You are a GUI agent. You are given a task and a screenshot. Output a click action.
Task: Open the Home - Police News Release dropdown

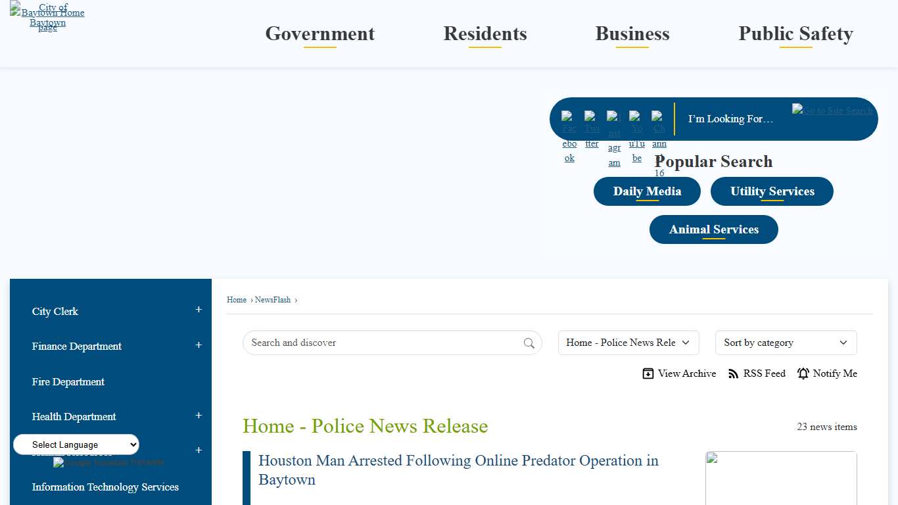[628, 343]
